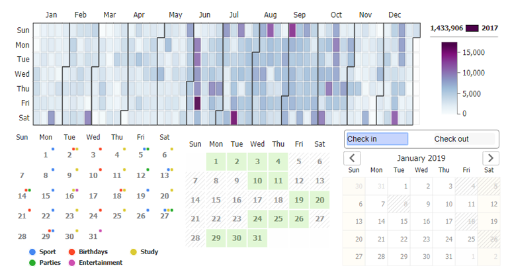Focus the Check in date field
508x278 pixels.
point(377,139)
